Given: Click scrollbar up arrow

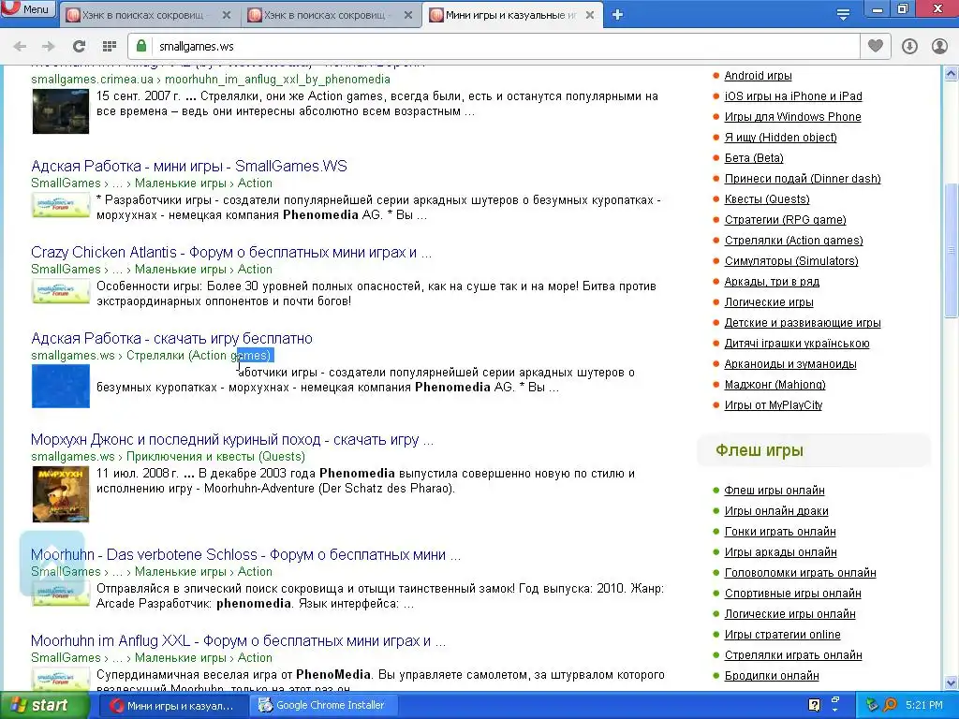Looking at the screenshot, I should point(952,74).
